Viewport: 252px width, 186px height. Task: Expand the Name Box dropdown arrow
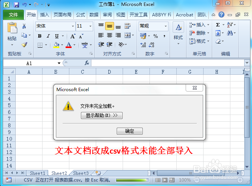pos(59,63)
